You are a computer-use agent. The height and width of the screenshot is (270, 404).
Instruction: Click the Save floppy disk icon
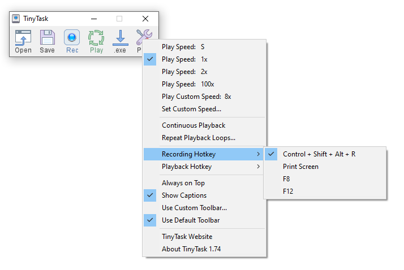[48, 41]
